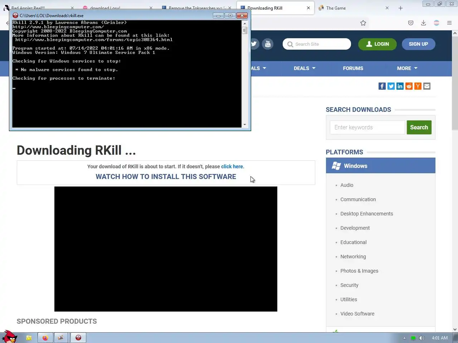458x343 pixels.
Task: Open Desktop Enhancements category link
Action: pyautogui.click(x=367, y=214)
